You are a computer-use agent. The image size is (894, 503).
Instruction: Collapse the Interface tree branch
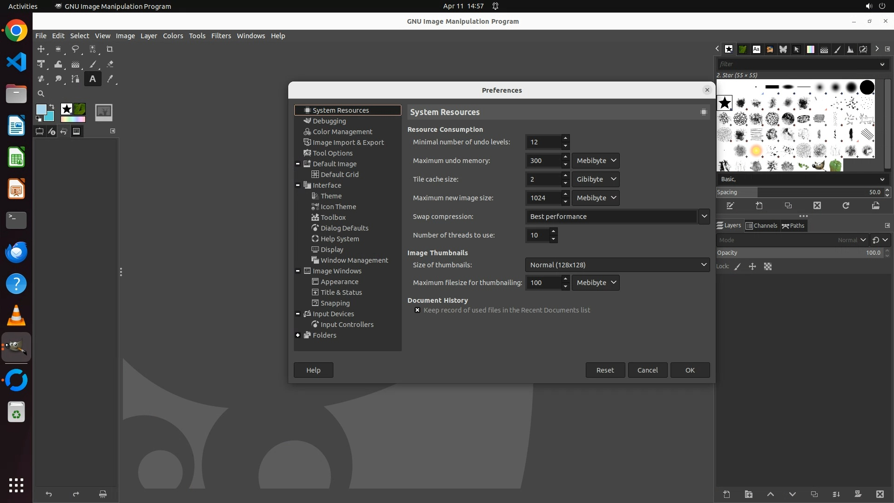click(x=298, y=185)
